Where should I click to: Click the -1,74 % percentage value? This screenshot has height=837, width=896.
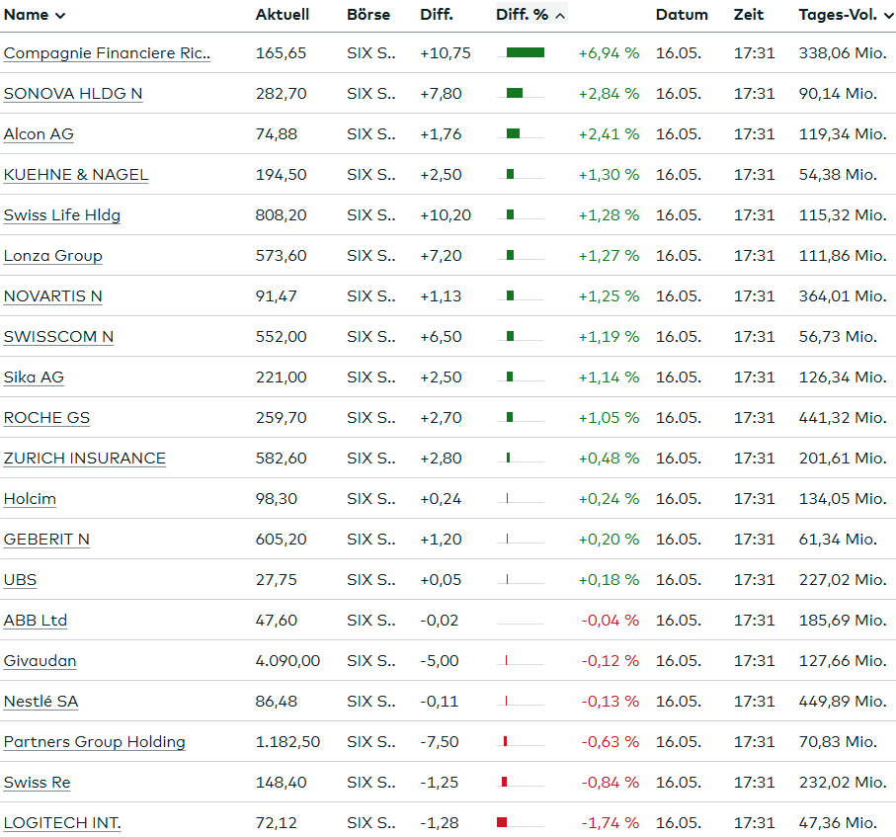(611, 823)
